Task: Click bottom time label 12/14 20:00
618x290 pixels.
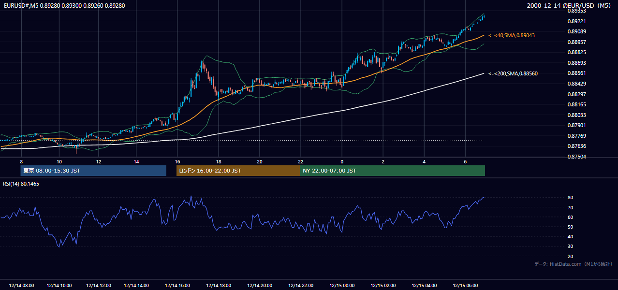Action: [260, 285]
